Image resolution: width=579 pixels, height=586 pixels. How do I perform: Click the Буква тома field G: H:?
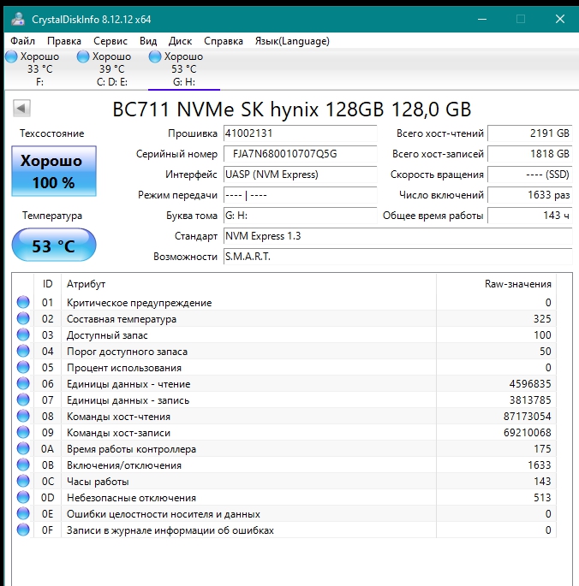pos(300,216)
